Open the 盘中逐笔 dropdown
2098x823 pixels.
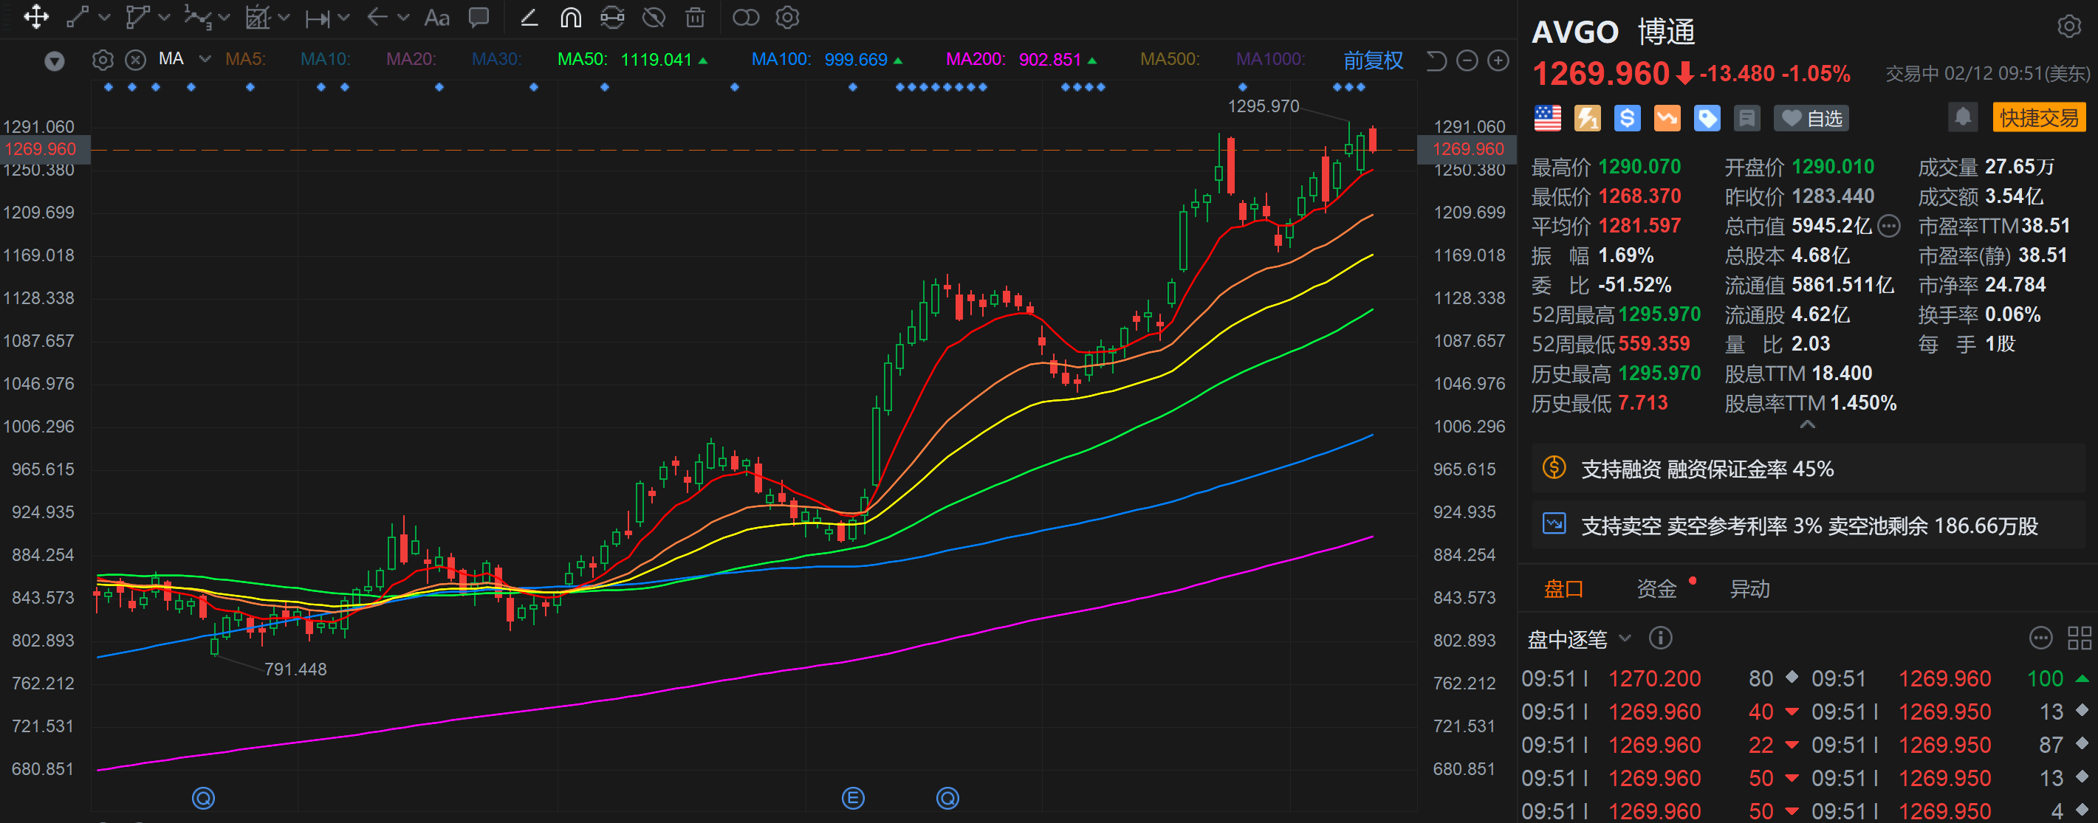1579,639
